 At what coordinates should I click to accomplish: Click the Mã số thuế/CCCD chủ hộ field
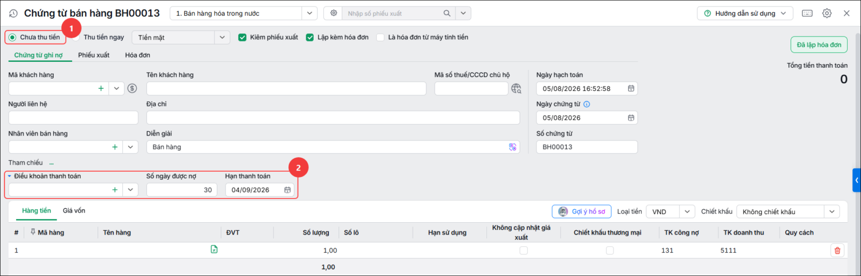(x=471, y=88)
